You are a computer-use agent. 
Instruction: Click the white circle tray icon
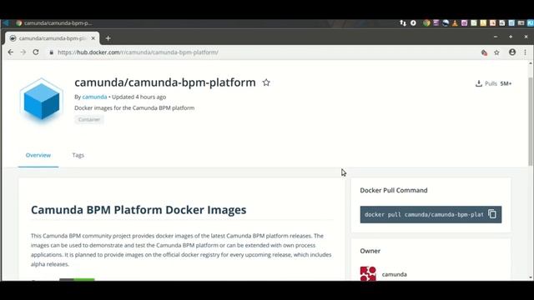[x=413, y=23]
